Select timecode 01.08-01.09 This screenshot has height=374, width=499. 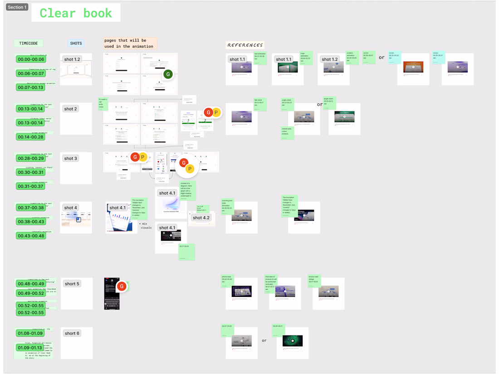tap(30, 333)
